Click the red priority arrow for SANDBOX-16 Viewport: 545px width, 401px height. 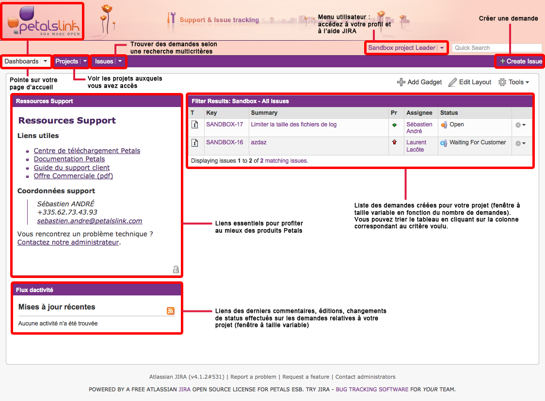point(394,142)
